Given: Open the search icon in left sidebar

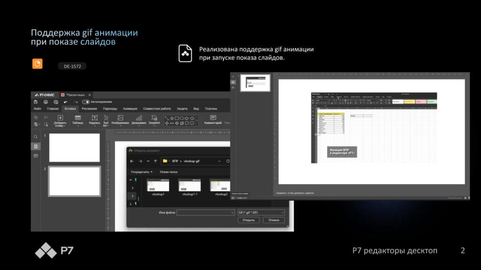Looking at the screenshot, I should 36,137.
